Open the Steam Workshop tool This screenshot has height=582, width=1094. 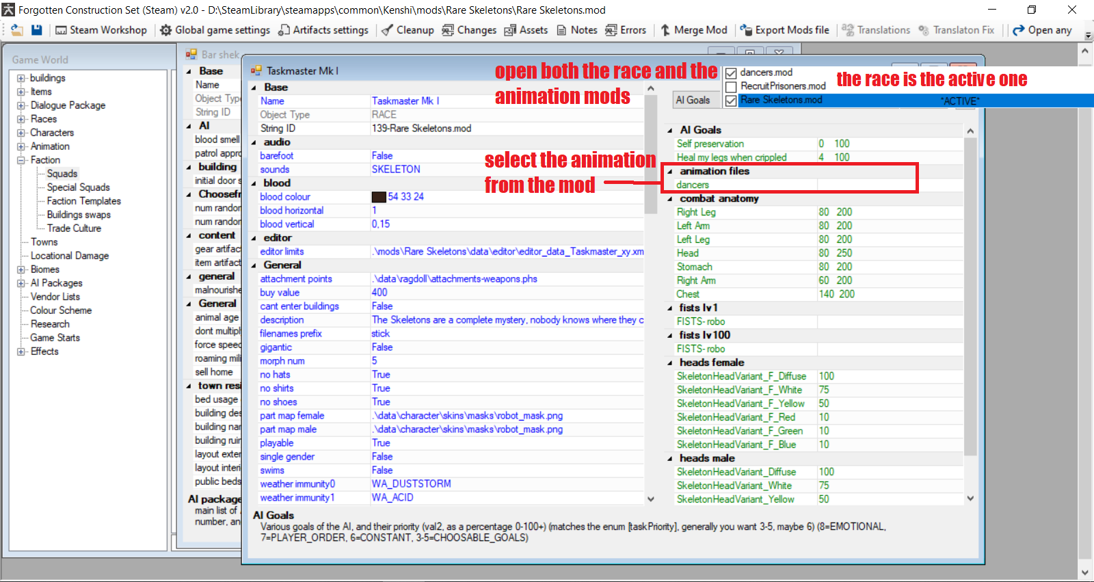coord(101,30)
